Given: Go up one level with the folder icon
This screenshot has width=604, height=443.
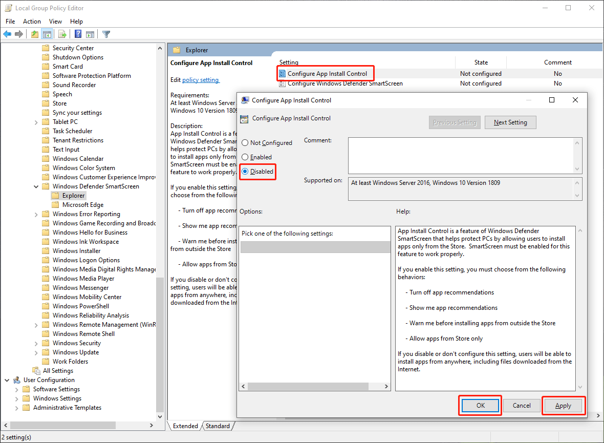Looking at the screenshot, I should (34, 34).
